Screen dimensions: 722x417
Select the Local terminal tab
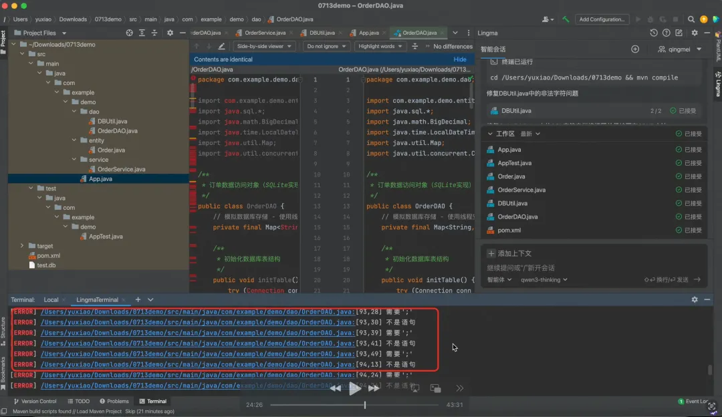(51, 300)
